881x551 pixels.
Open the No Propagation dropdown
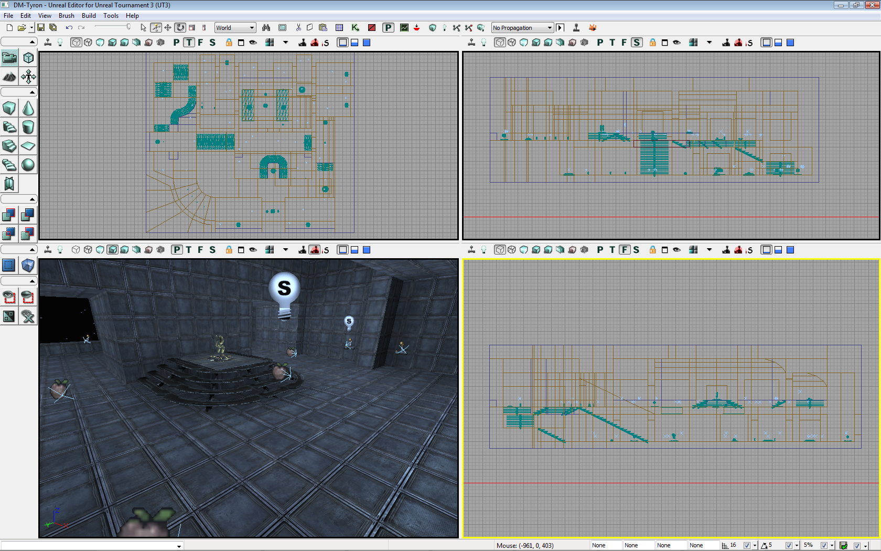522,28
